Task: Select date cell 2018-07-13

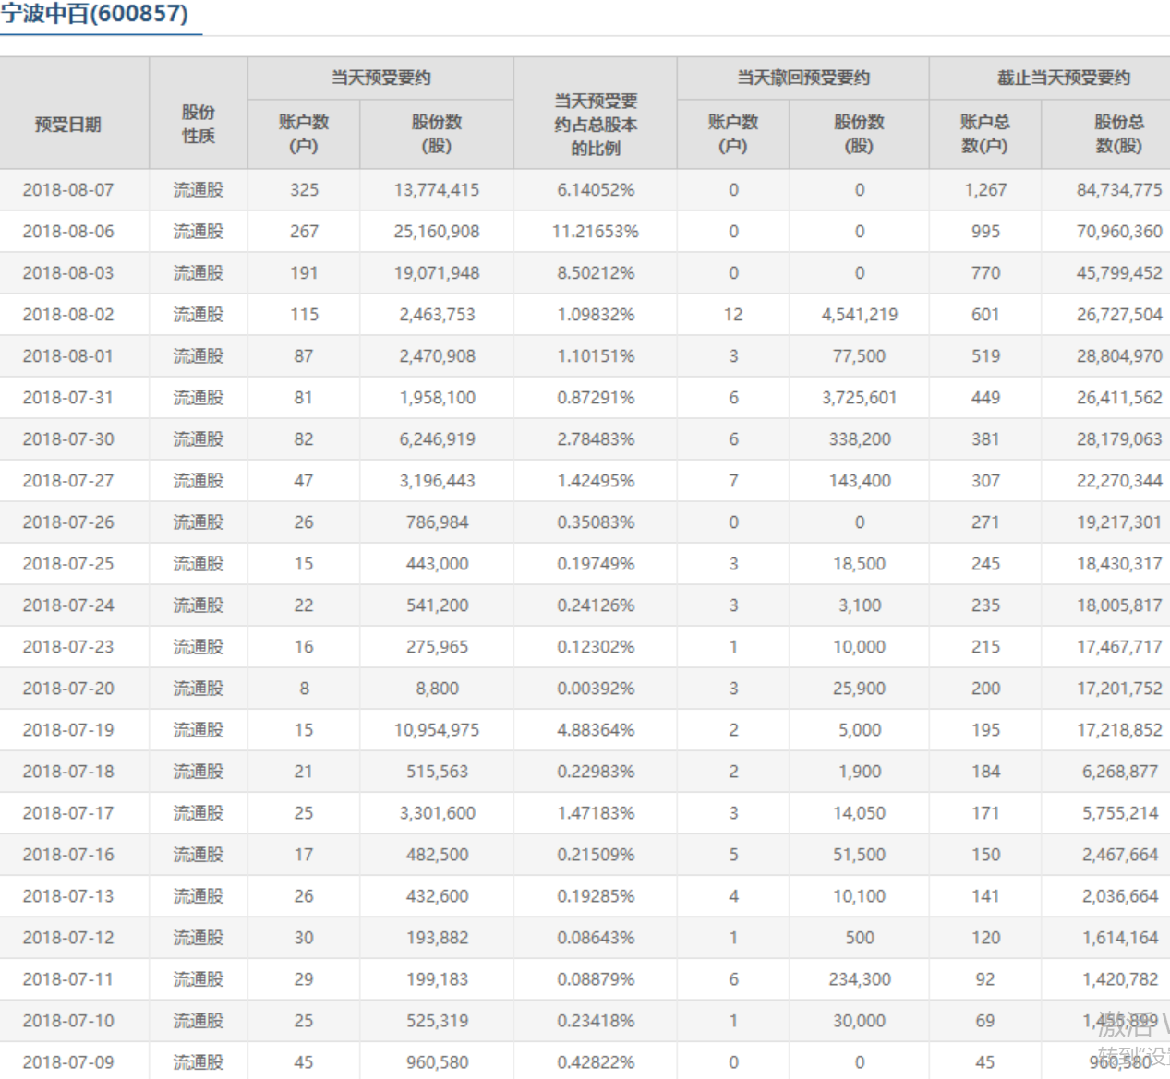Action: [x=68, y=896]
